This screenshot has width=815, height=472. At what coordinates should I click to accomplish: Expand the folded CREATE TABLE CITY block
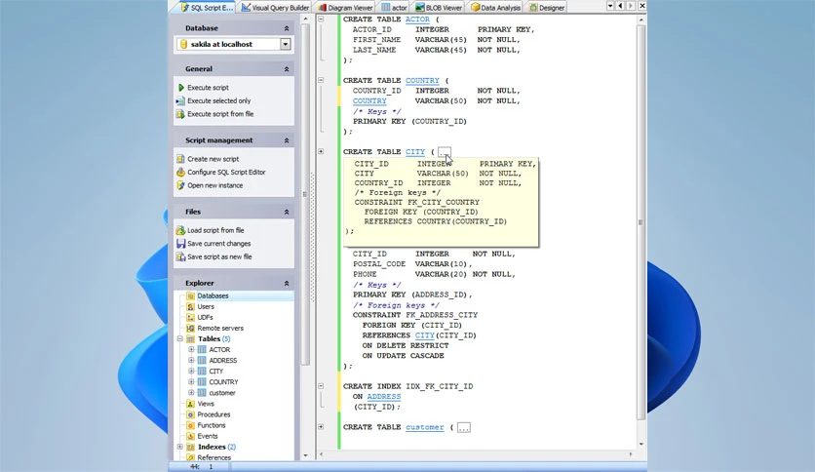click(x=321, y=151)
